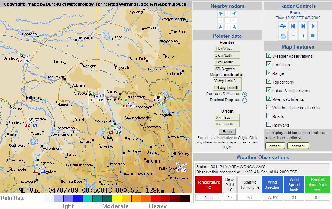Click the greyed-out north nearby radar arrow
332x209 pixels.
tap(227, 14)
